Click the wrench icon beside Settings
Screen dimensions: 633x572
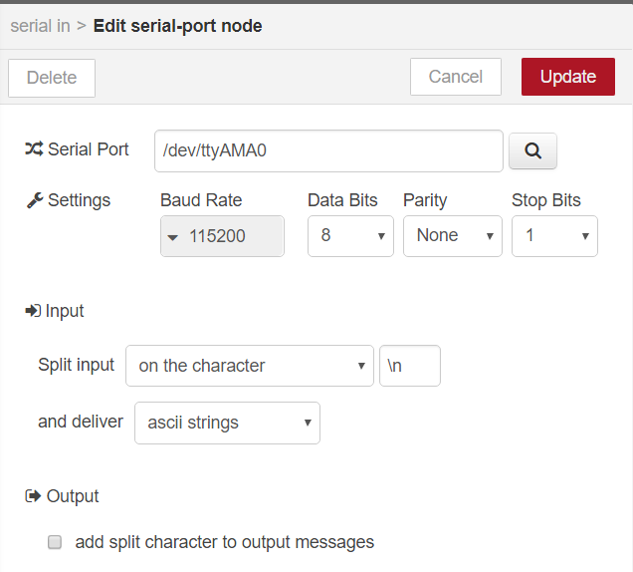click(x=35, y=200)
